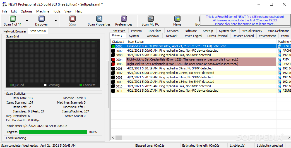Open the Machine menu
Image resolution: width=291 pixels, height=148 pixels.
(x=43, y=11)
